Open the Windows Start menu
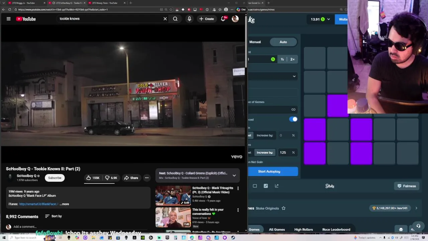 point(3,238)
